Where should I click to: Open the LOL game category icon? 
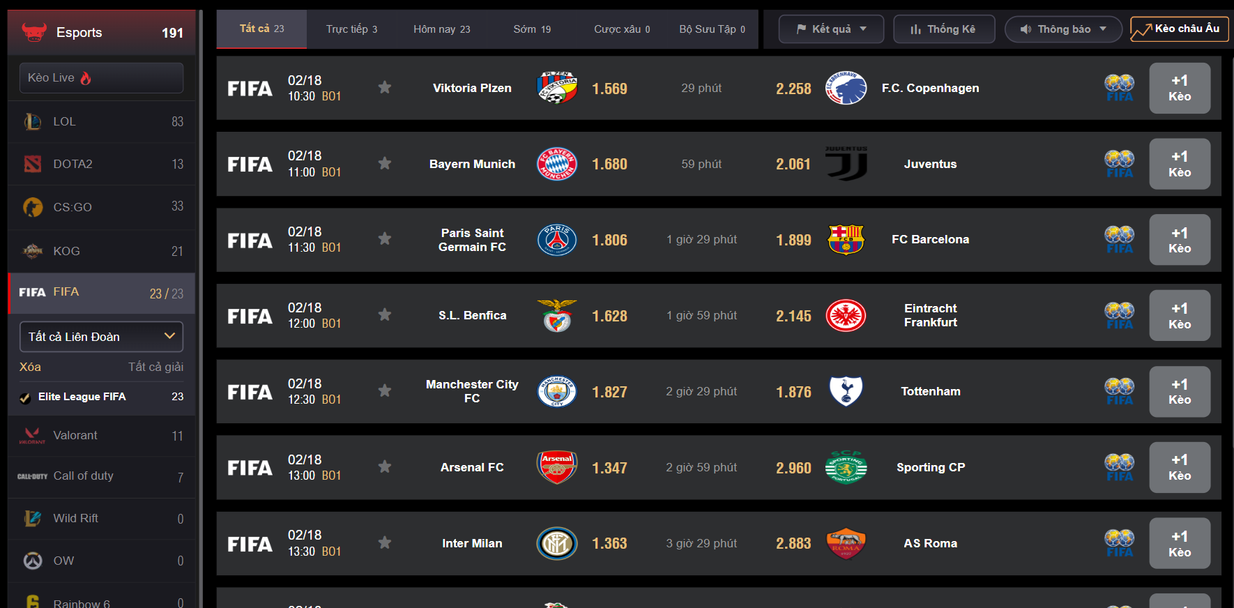33,121
